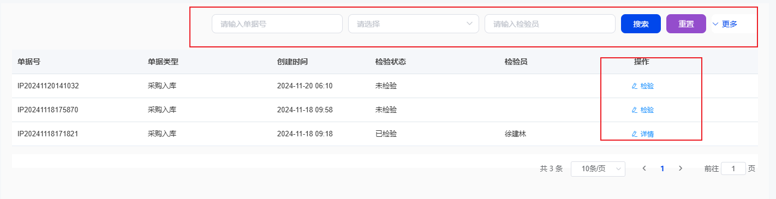
Task: Expand 更多 search filters
Action: (725, 24)
